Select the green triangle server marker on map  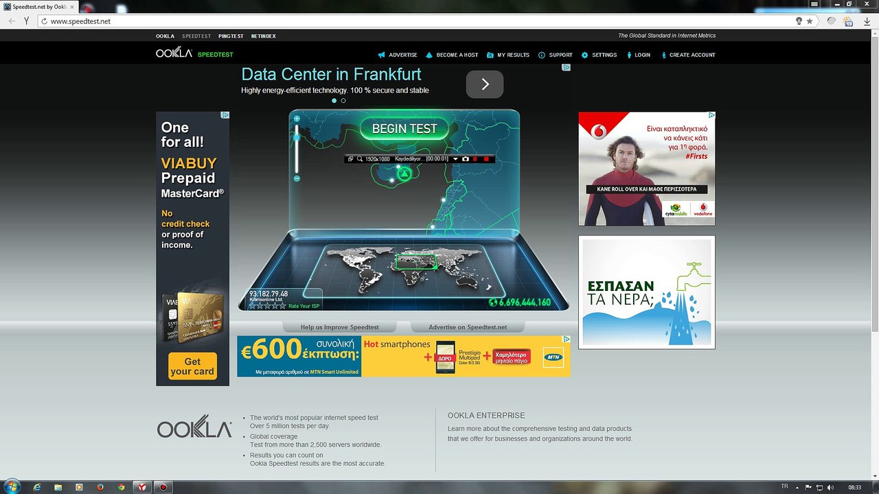[x=404, y=174]
